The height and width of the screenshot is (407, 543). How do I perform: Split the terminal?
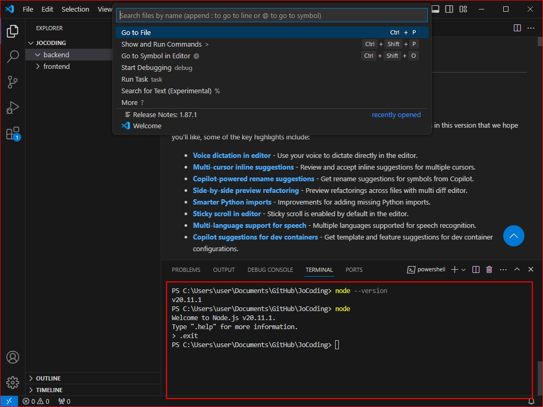(476, 270)
